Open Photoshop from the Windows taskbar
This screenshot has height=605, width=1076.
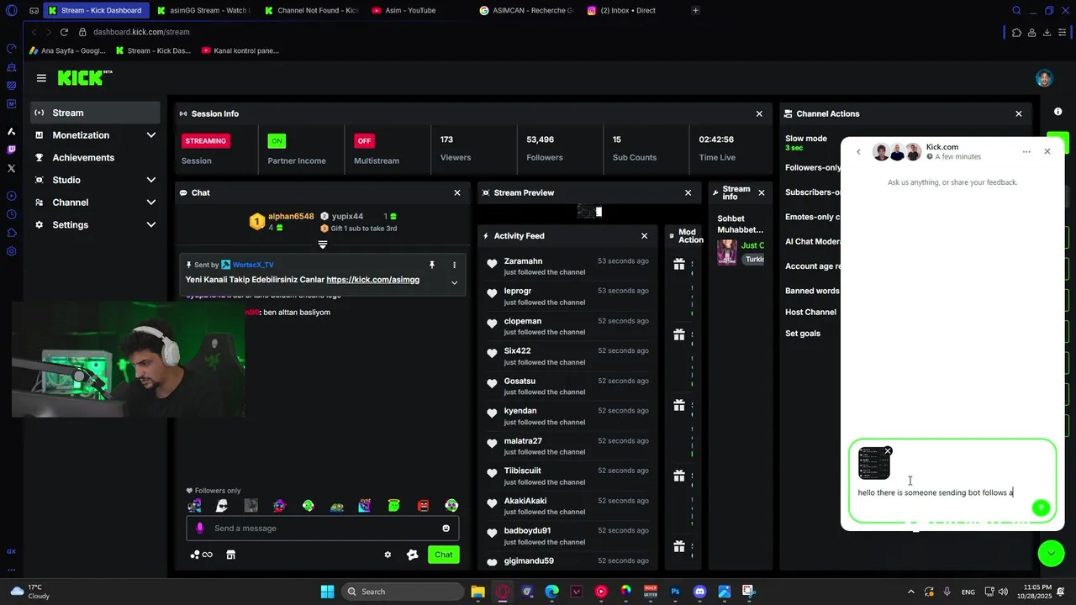tap(675, 592)
